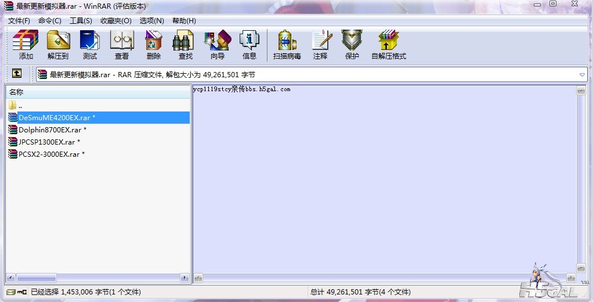Expand the address bar dropdown arrow
This screenshot has height=302, width=593.
coord(582,75)
